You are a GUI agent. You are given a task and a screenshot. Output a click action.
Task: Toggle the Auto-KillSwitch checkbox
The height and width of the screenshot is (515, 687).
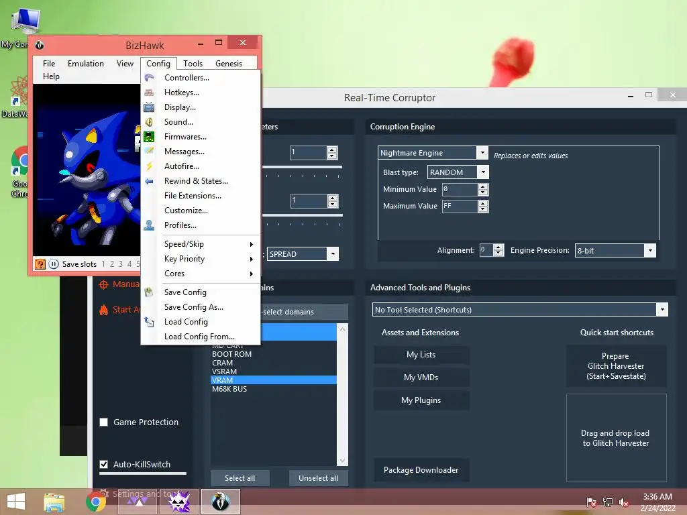(104, 464)
